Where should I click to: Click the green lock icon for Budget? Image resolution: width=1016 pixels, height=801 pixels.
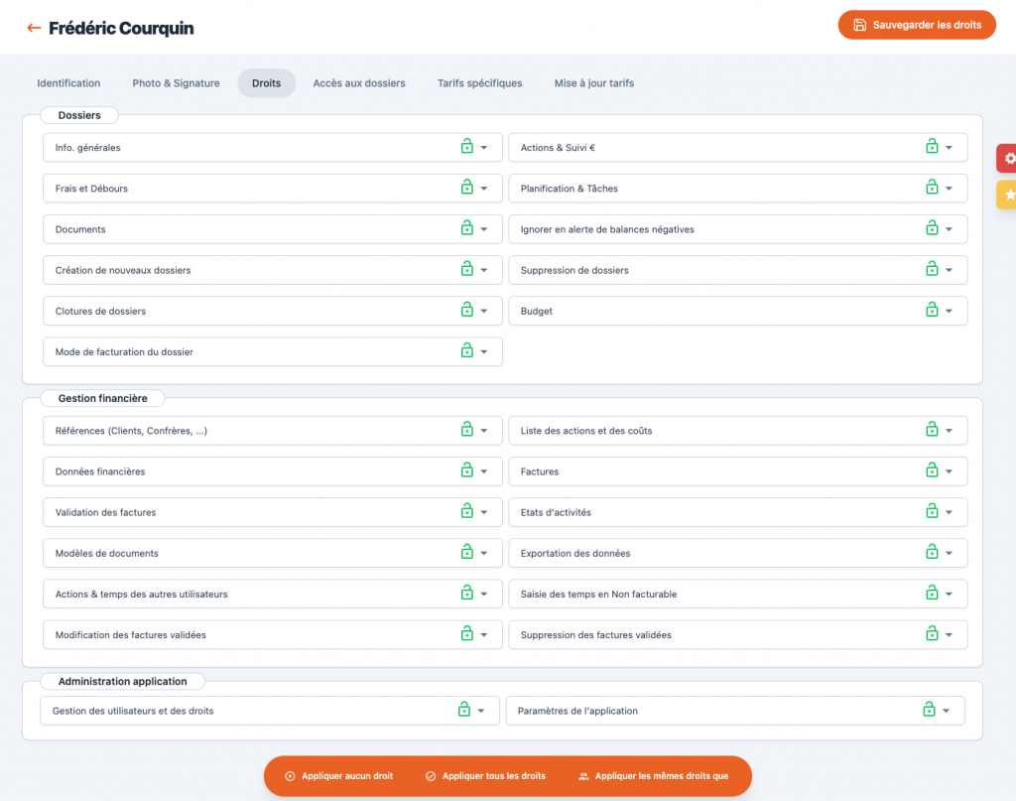coord(932,311)
